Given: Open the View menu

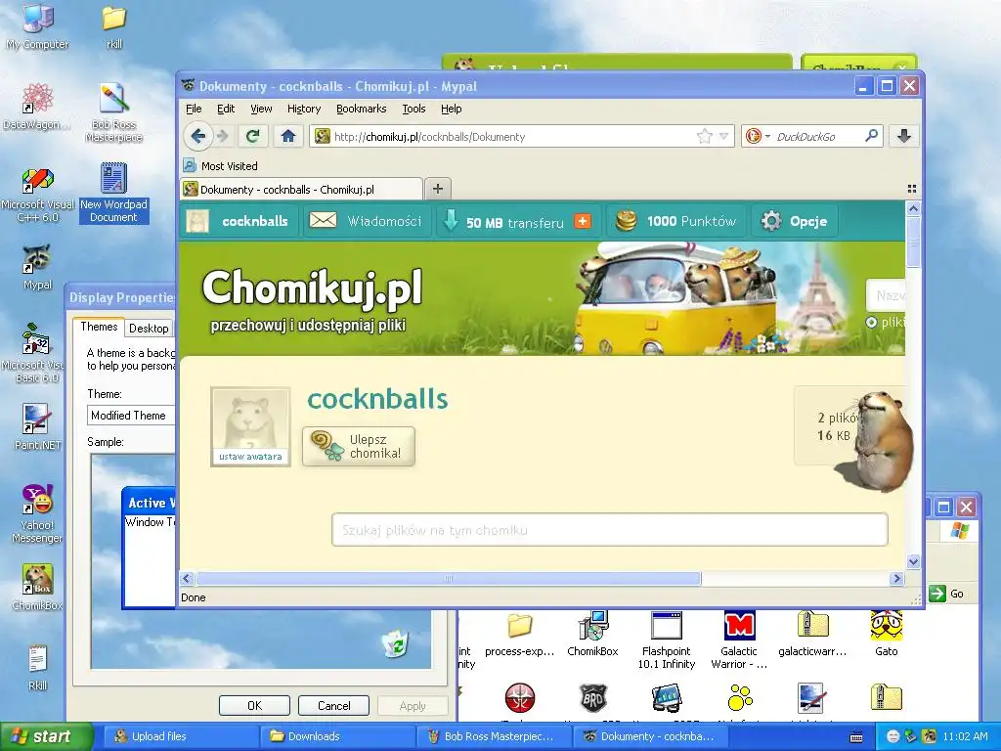Looking at the screenshot, I should (261, 109).
